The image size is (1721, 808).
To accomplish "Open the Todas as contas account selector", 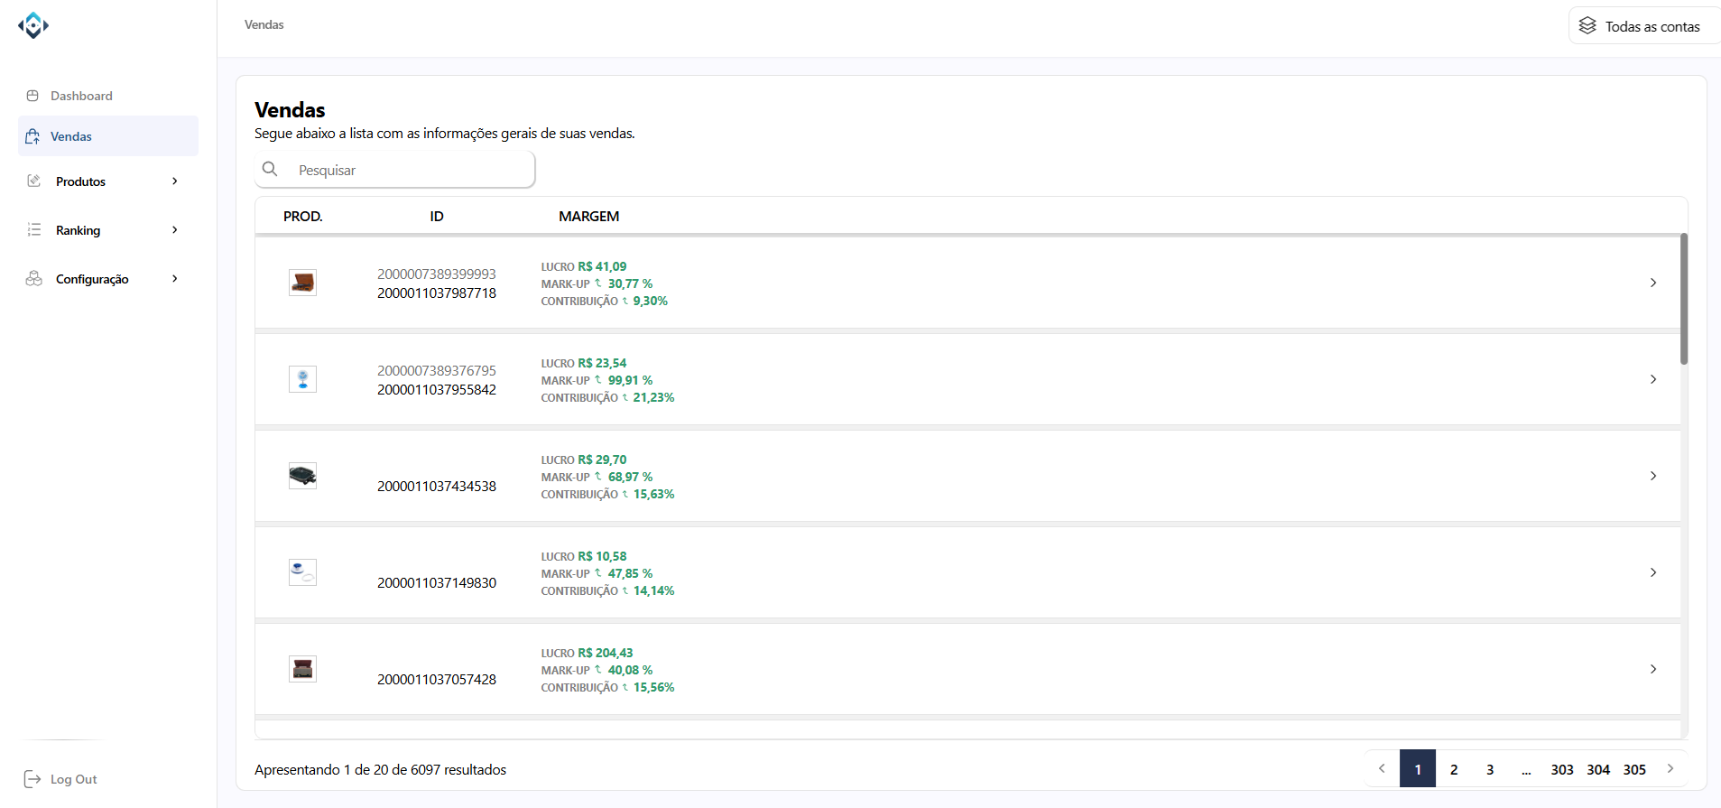I will [x=1642, y=26].
